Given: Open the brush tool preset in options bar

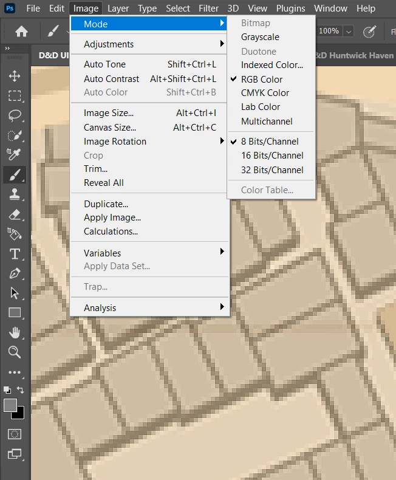Looking at the screenshot, I should (x=53, y=31).
